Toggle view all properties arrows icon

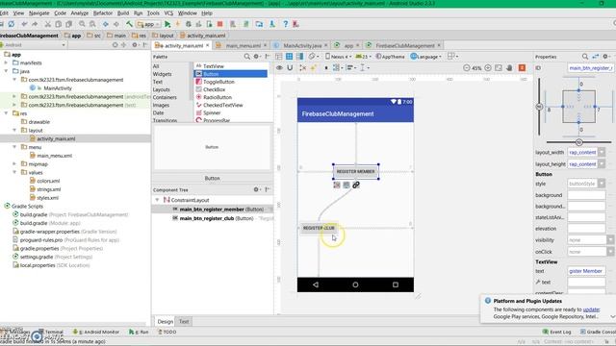tap(596, 57)
